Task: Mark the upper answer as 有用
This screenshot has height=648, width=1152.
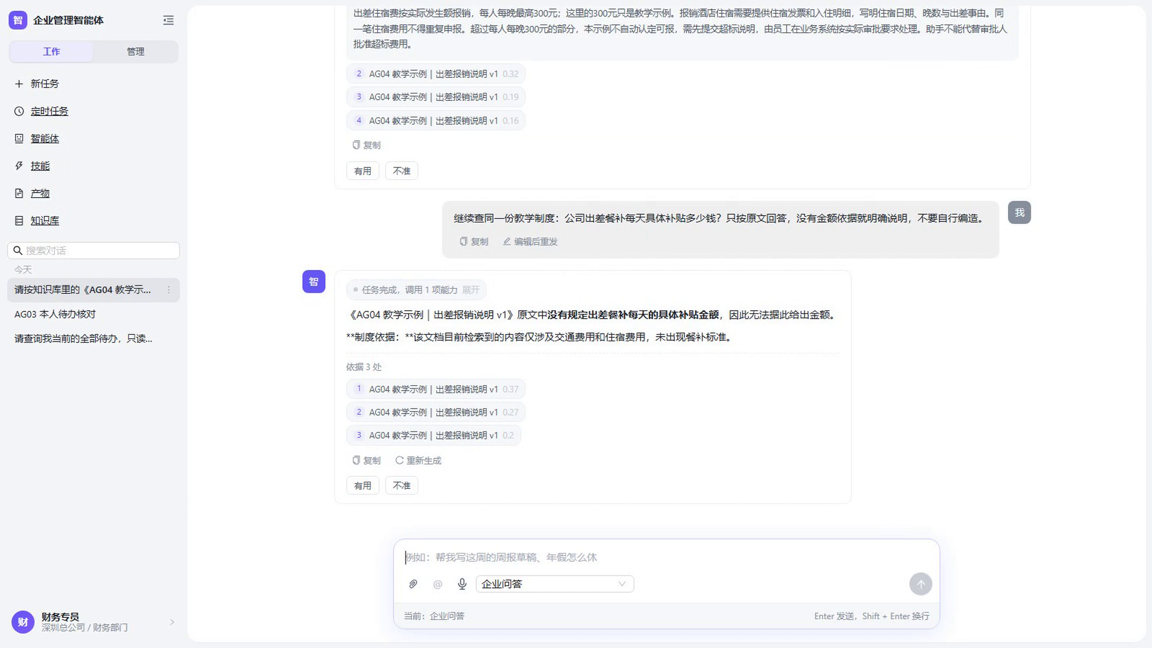Action: [x=363, y=171]
